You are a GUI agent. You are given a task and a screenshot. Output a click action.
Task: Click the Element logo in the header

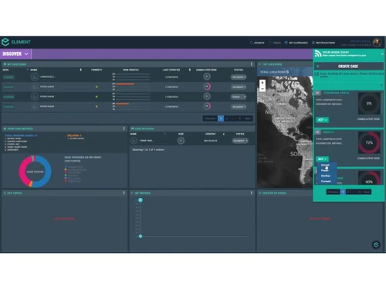[16, 42]
